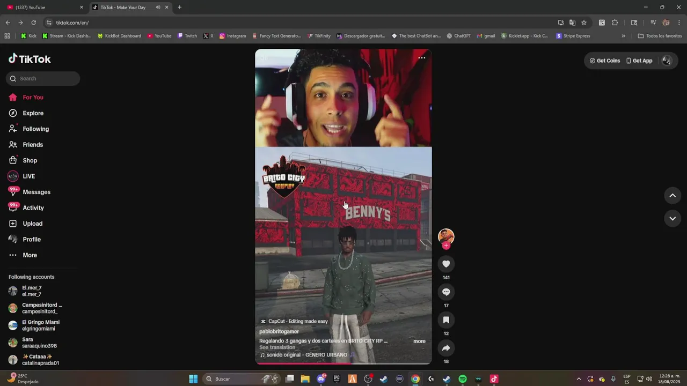Open the Kick bookmark

[x=28, y=36]
